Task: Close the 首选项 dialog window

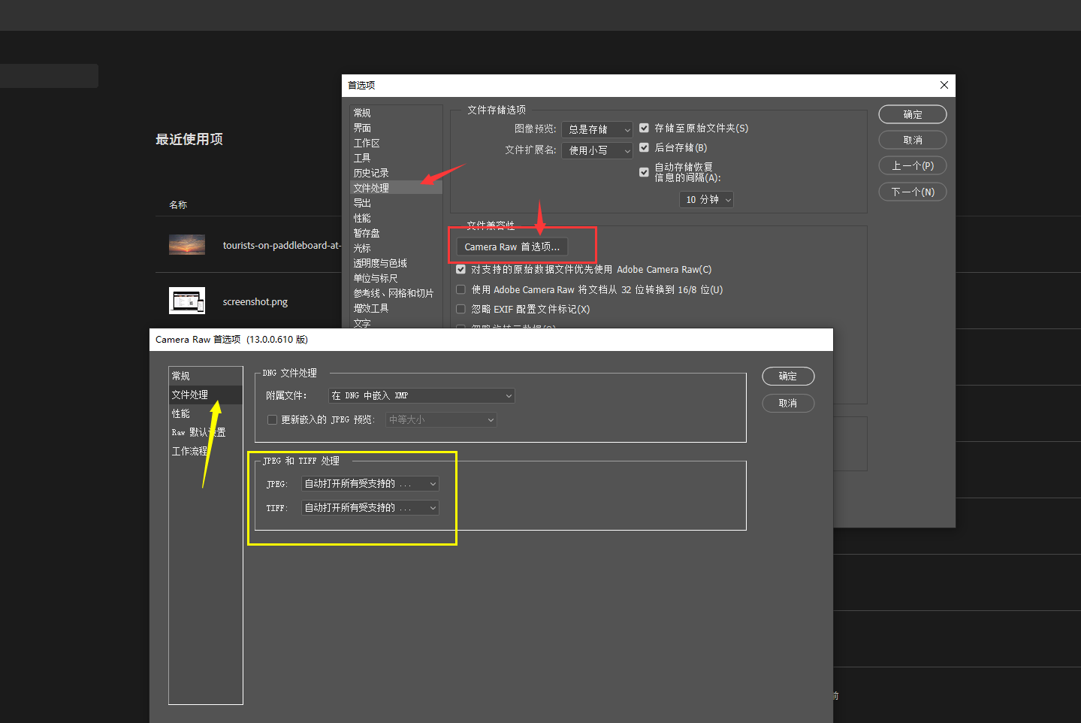Action: (944, 85)
